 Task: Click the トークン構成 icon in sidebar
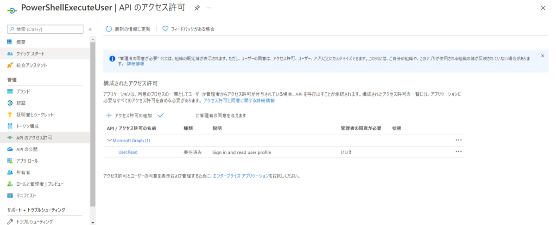(x=10, y=126)
